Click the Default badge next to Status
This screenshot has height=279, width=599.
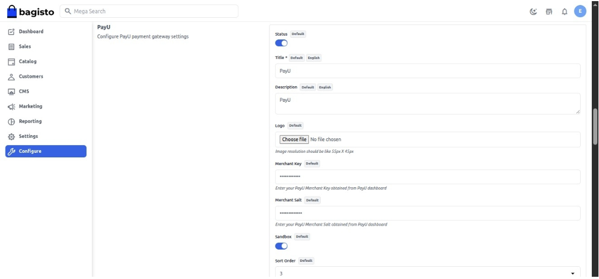pyautogui.click(x=298, y=34)
